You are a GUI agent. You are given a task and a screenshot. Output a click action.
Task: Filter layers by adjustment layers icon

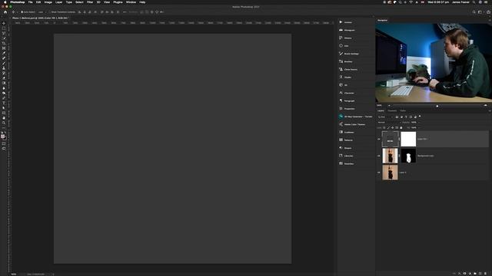pos(401,117)
